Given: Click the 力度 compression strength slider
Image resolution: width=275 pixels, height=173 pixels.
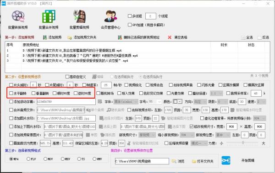Looking at the screenshot, I should click(x=243, y=142).
